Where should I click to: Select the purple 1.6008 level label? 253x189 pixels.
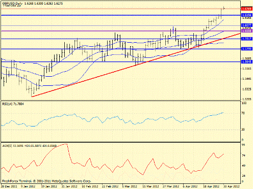pos(247,31)
